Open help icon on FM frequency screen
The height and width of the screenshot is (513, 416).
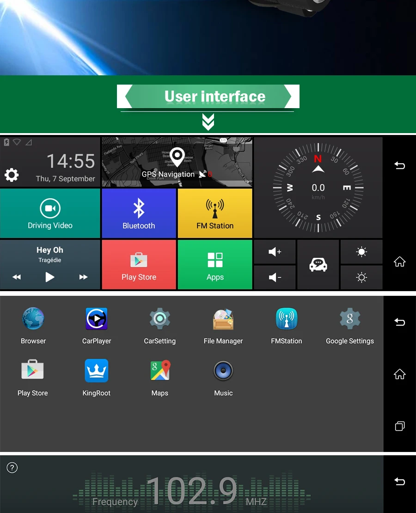(x=12, y=468)
